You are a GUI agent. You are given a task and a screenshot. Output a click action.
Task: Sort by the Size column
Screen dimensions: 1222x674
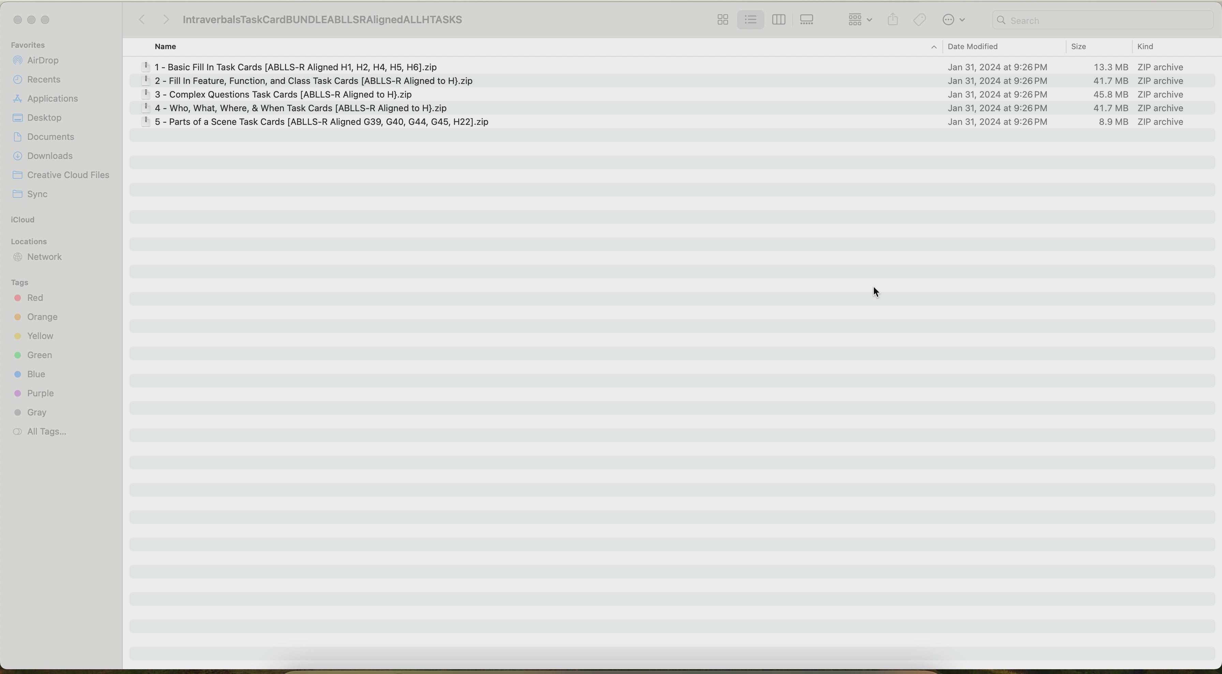(1079, 47)
